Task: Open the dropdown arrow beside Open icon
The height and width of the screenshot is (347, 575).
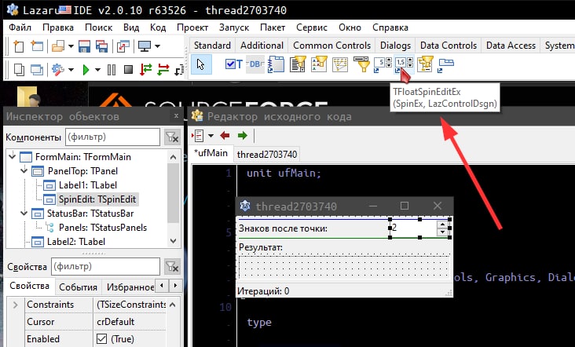Action: 71,46
